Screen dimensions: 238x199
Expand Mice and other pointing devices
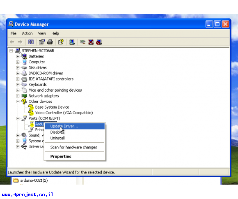click(18, 90)
